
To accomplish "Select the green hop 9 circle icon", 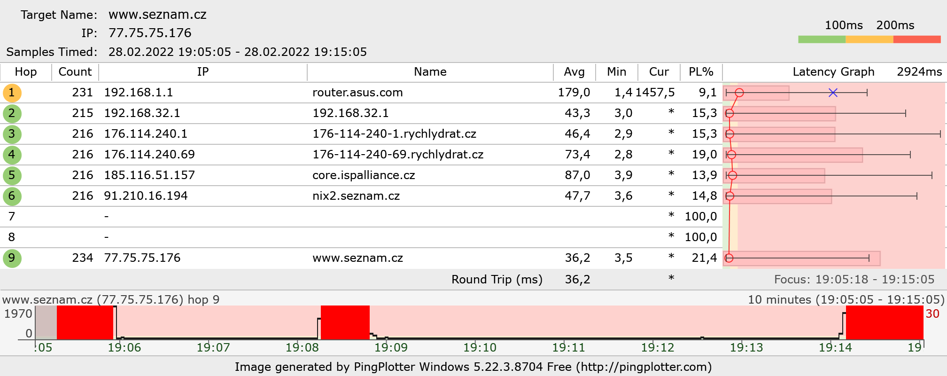I will pyautogui.click(x=12, y=258).
